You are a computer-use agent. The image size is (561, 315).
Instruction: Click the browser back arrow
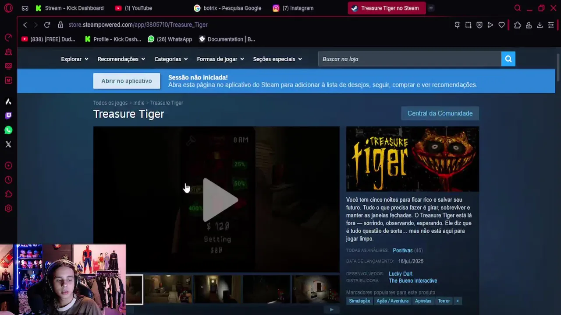(x=25, y=25)
